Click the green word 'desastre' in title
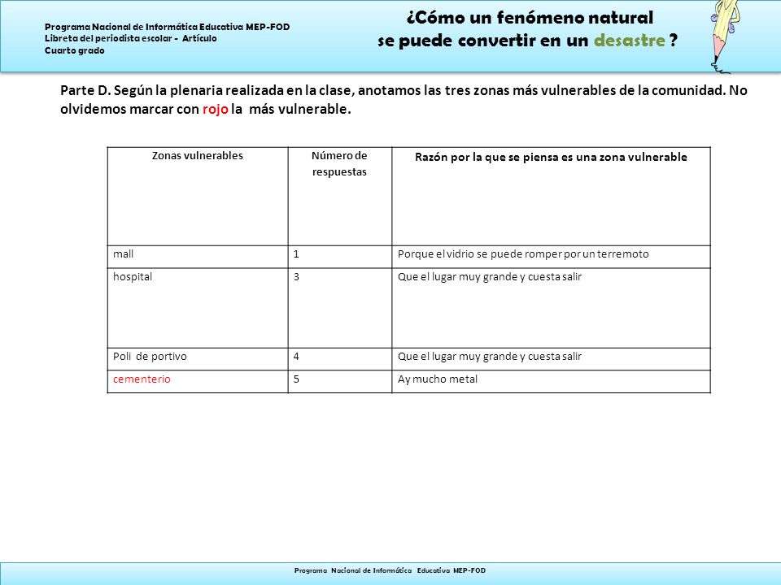Screen dimensions: 781x585 click(629, 41)
